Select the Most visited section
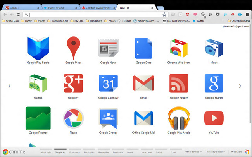The image size is (252, 157). 46,151
